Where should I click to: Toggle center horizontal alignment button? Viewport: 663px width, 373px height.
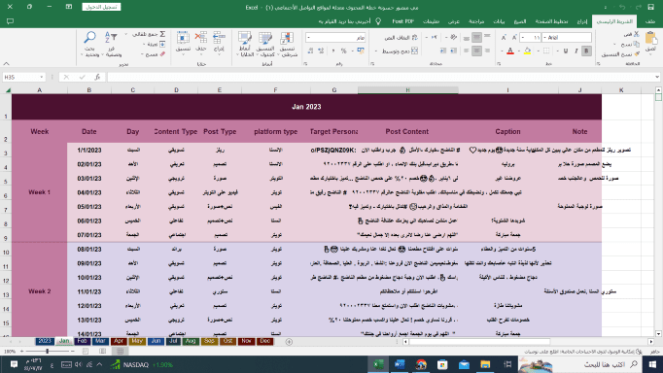coord(476,51)
